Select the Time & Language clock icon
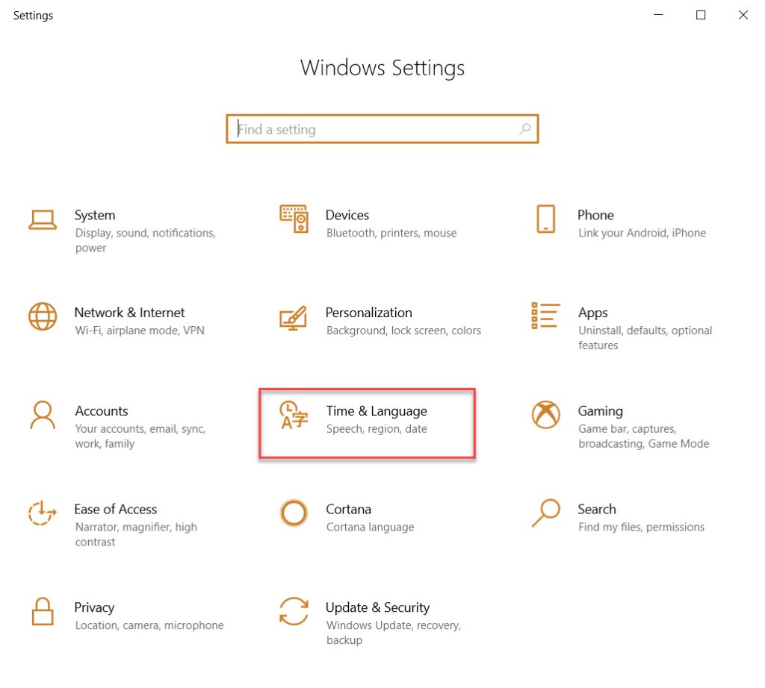This screenshot has height=688, width=765. [x=294, y=416]
